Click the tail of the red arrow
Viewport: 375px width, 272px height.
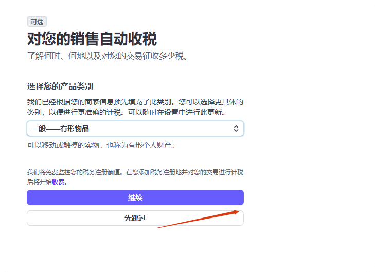pyautogui.click(x=158, y=227)
